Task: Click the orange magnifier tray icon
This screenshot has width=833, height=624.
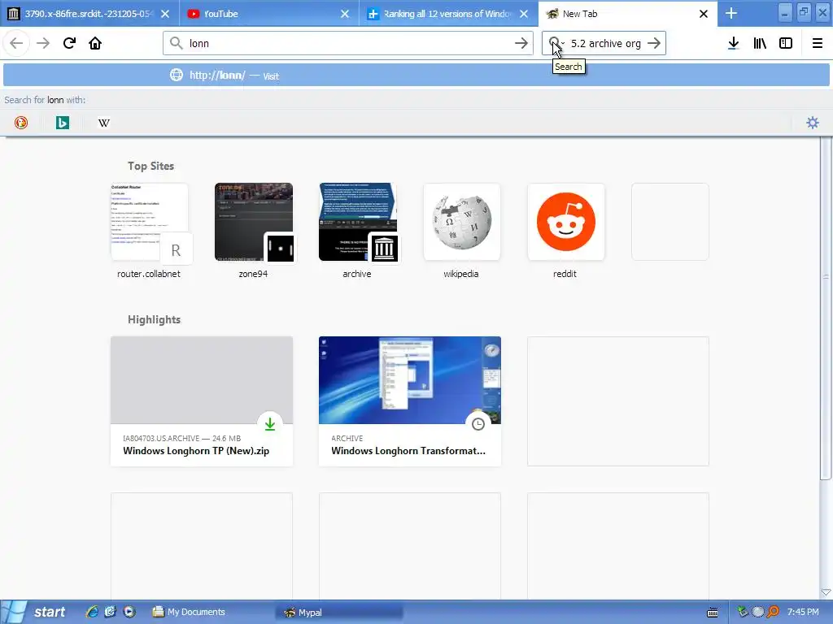Action: [773, 612]
